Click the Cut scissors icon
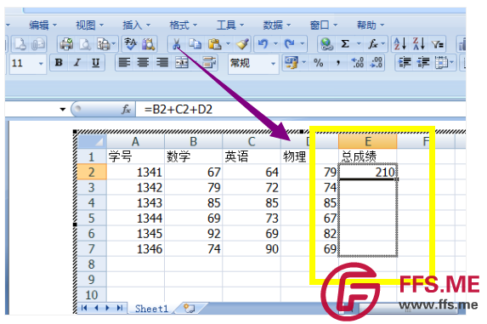Image resolution: width=487 pixels, height=324 pixels. click(x=176, y=44)
